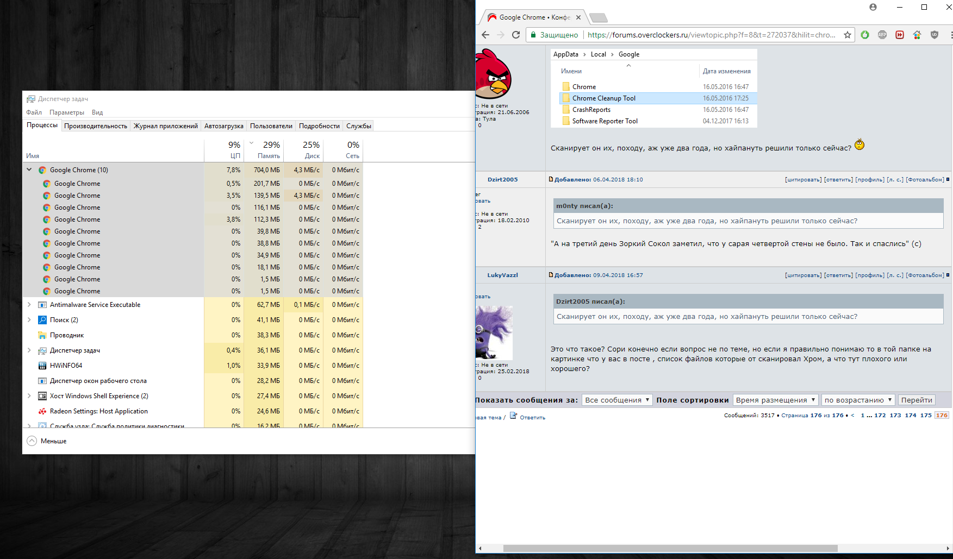Open the green circular extension icon in Chrome

click(x=865, y=35)
